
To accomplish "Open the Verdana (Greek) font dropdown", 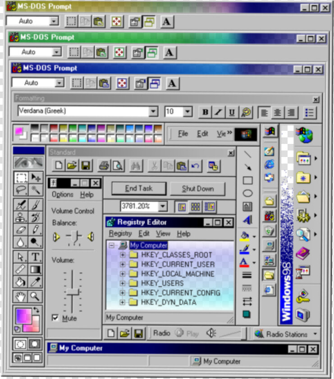I will [x=153, y=112].
